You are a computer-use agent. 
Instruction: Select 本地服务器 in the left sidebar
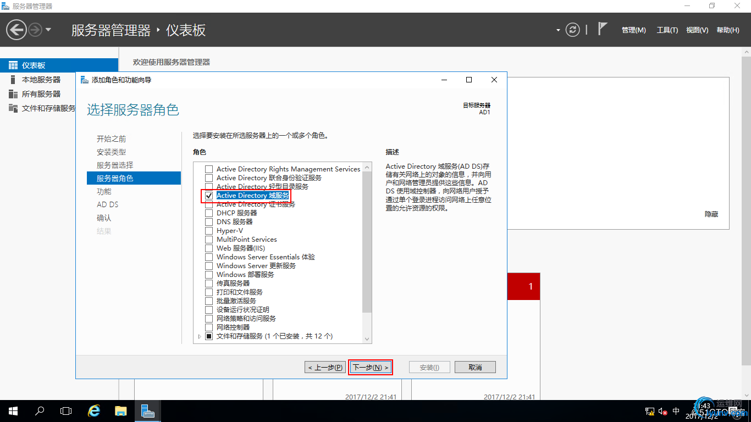coord(41,80)
